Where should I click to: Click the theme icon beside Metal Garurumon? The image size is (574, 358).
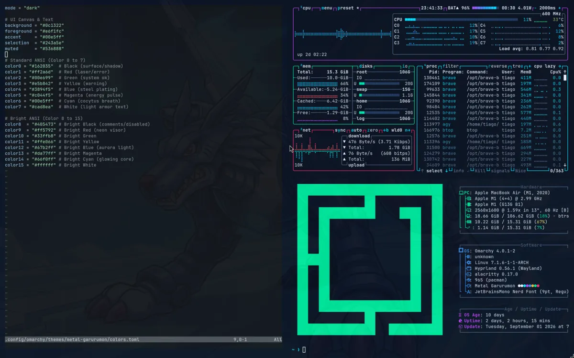[x=469, y=286]
